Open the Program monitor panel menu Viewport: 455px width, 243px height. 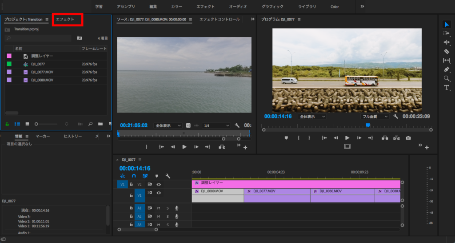point(299,20)
